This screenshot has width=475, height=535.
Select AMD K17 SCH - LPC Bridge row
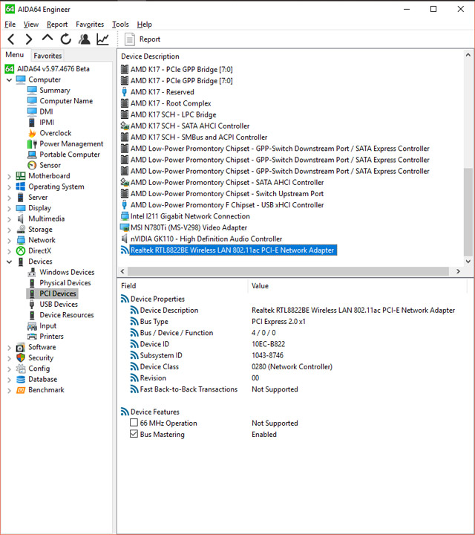point(174,114)
